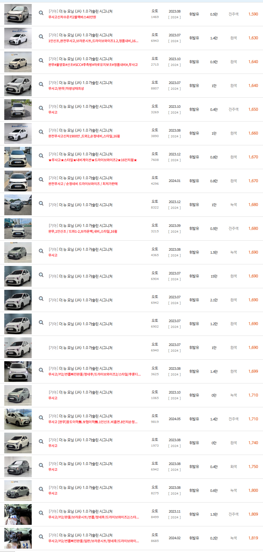Click the price 1,740
Screen dimensions: 263x552
[x=253, y=443]
